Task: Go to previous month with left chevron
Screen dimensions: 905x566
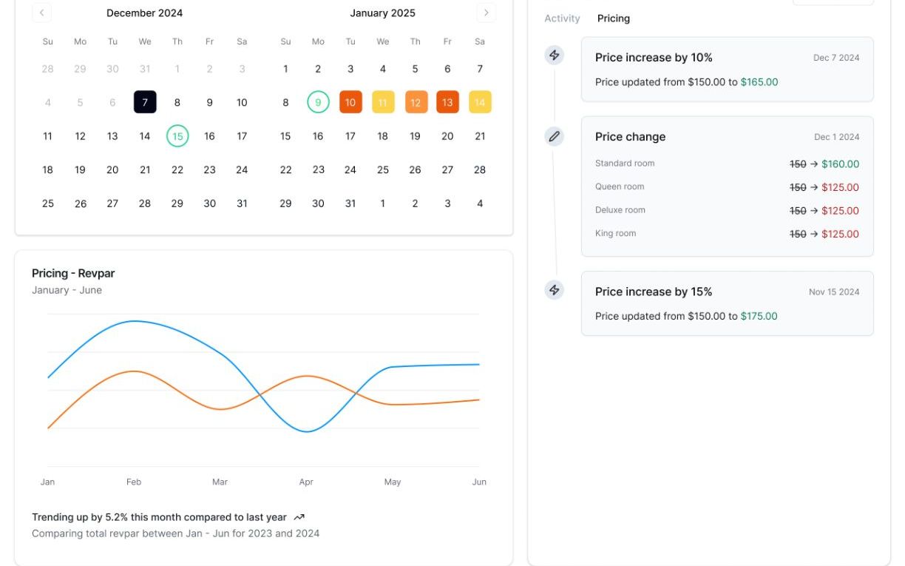Action: pos(42,13)
